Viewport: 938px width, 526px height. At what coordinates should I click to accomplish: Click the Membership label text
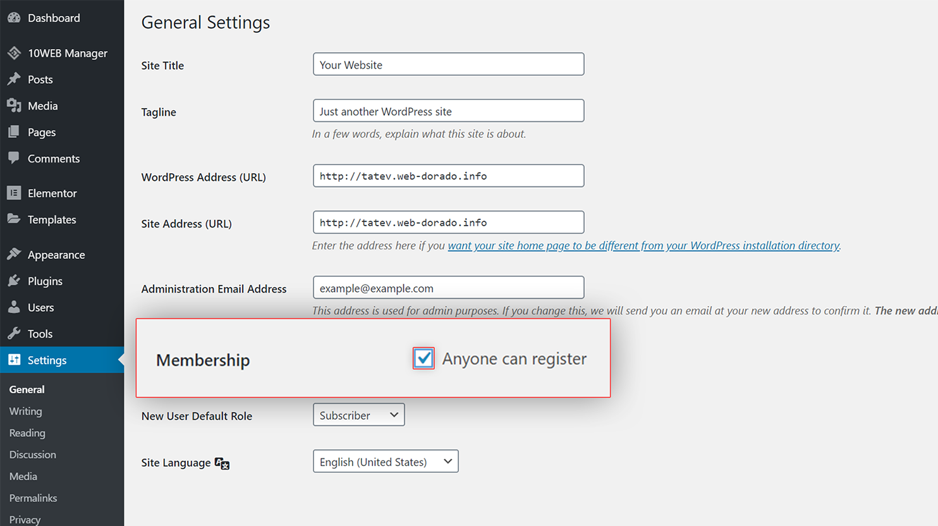(203, 360)
